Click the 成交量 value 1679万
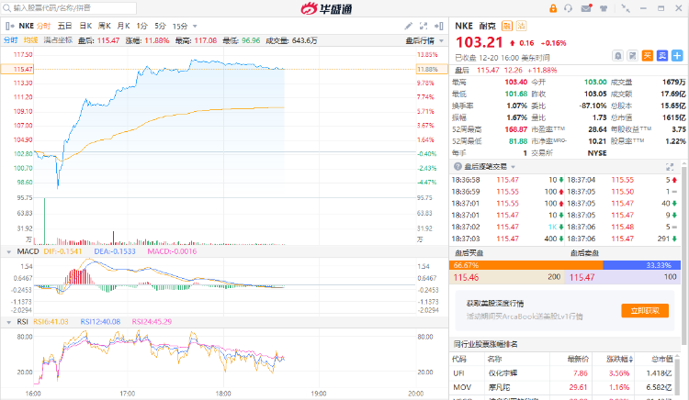 674,82
